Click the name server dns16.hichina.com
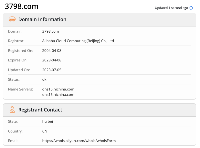Screen dimensions: 200x148 (x=58, y=95)
